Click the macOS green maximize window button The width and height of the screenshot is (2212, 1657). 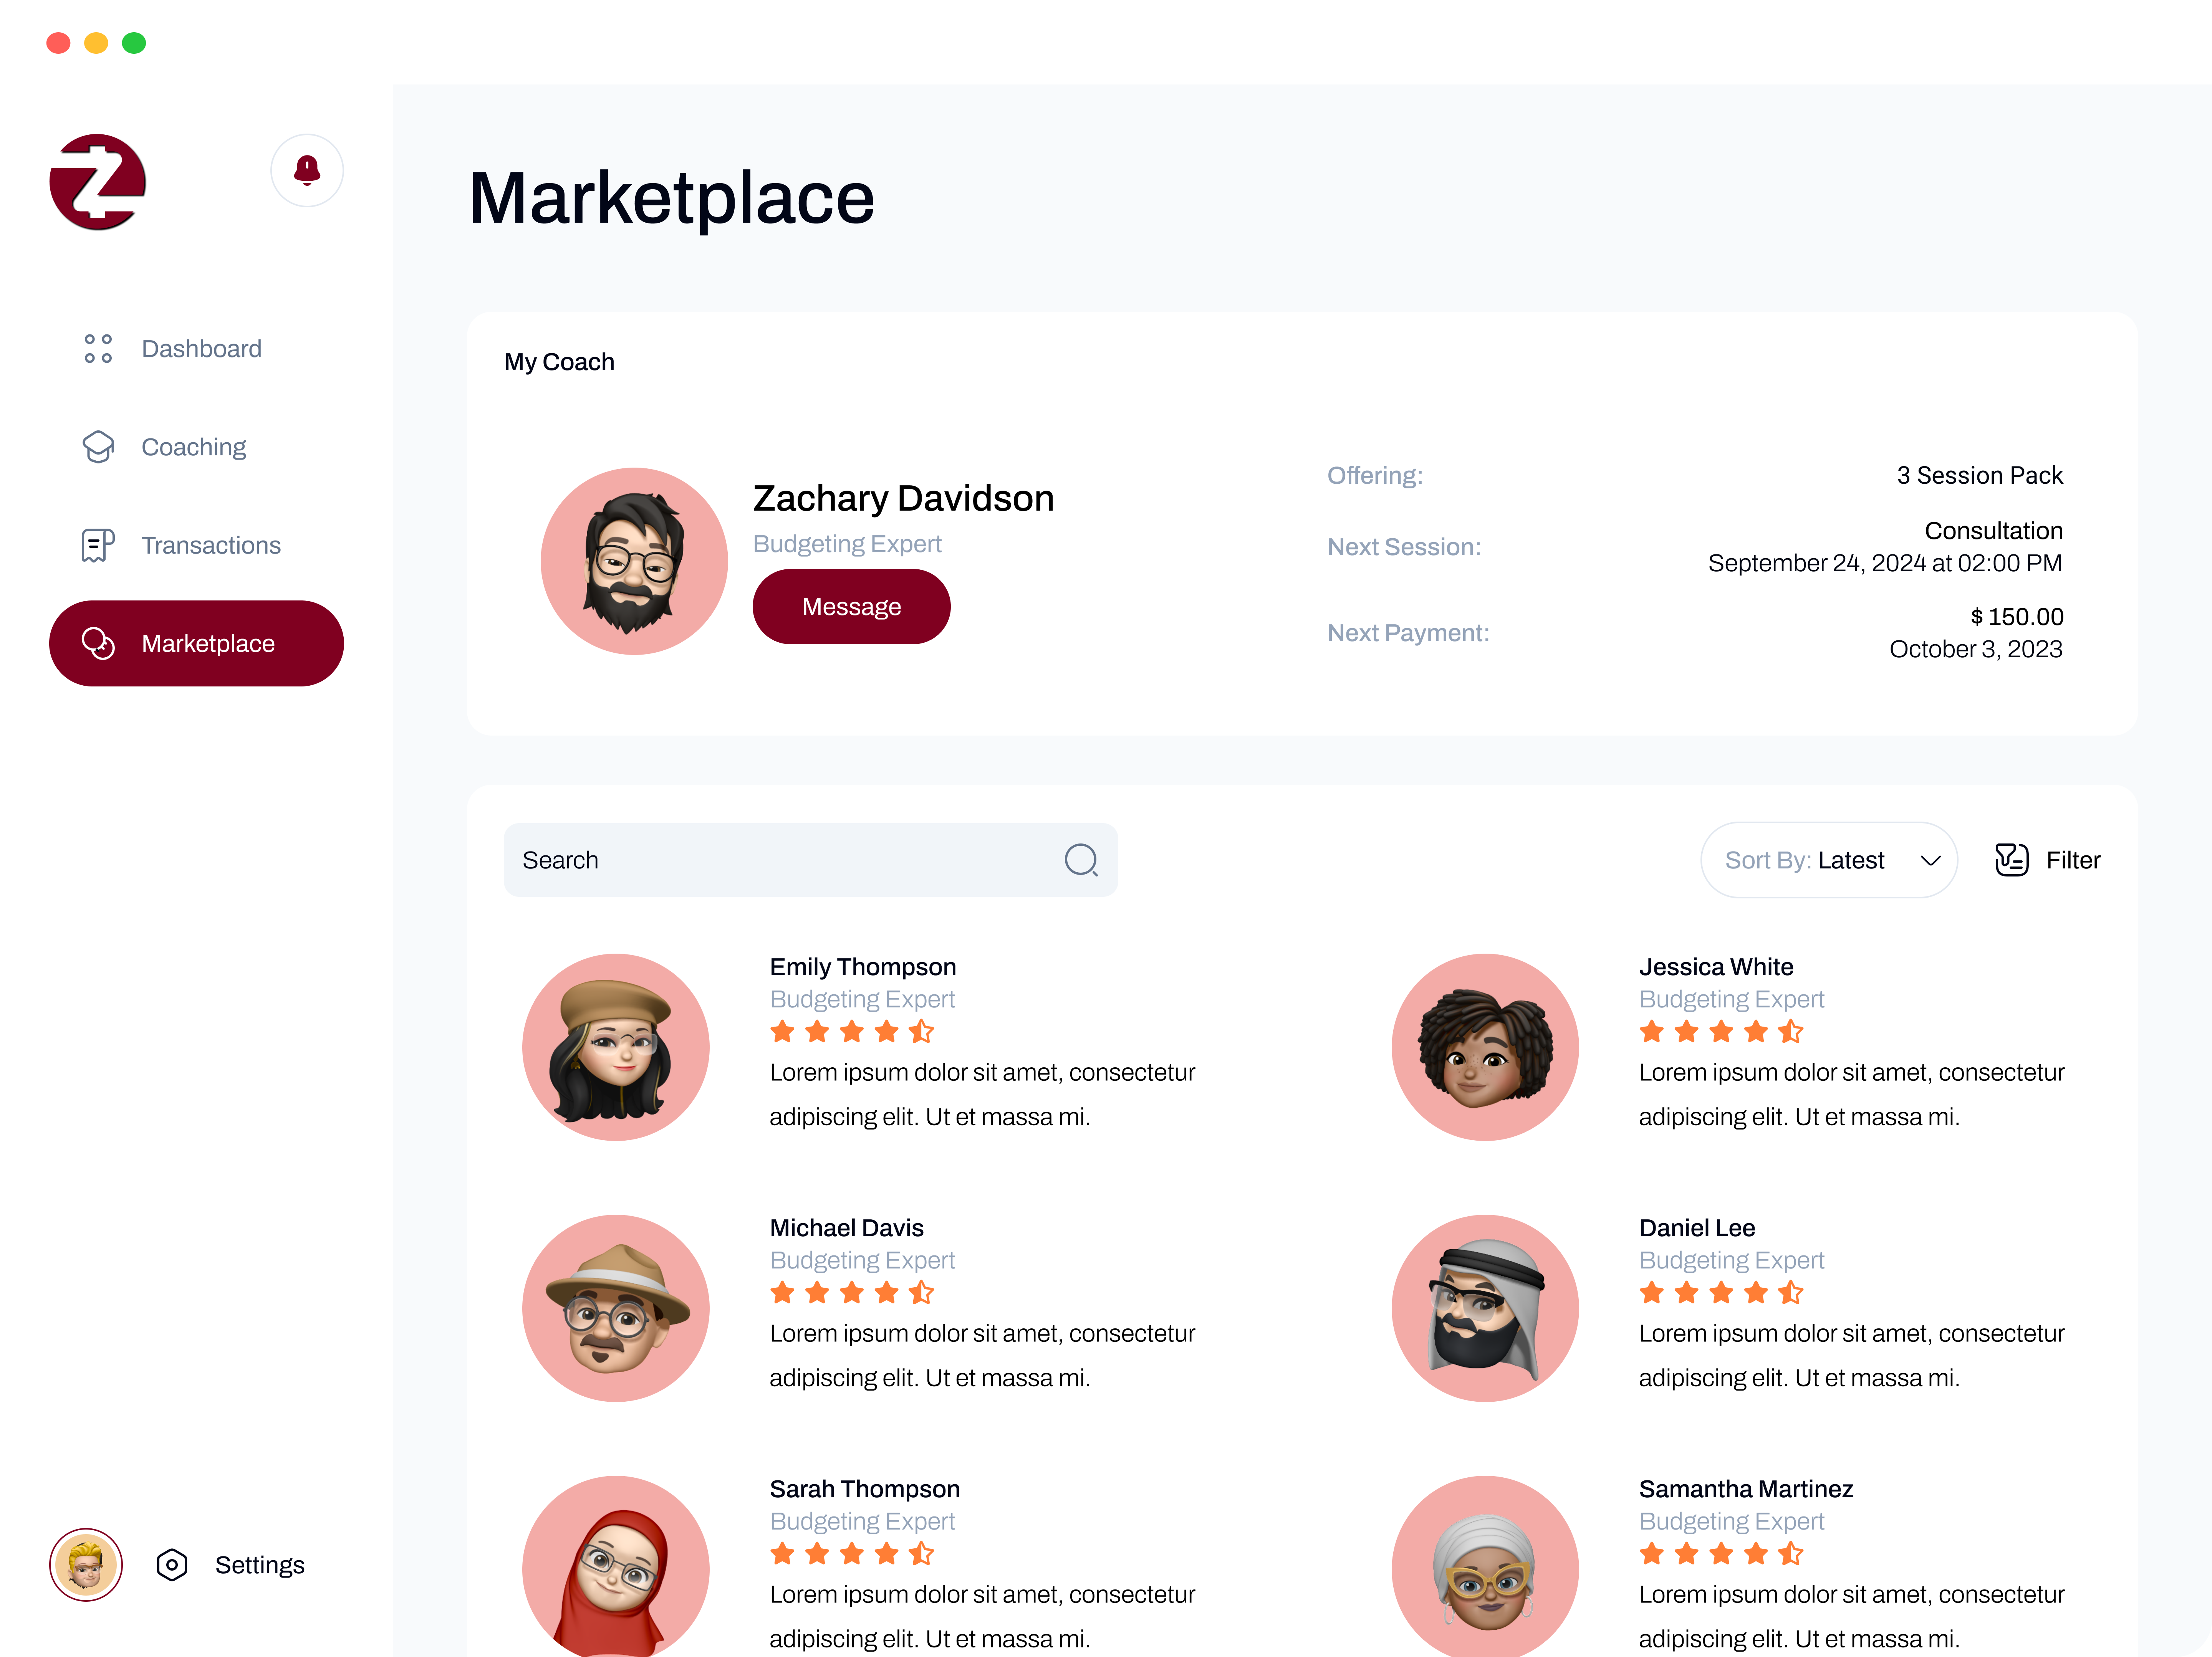pos(134,43)
